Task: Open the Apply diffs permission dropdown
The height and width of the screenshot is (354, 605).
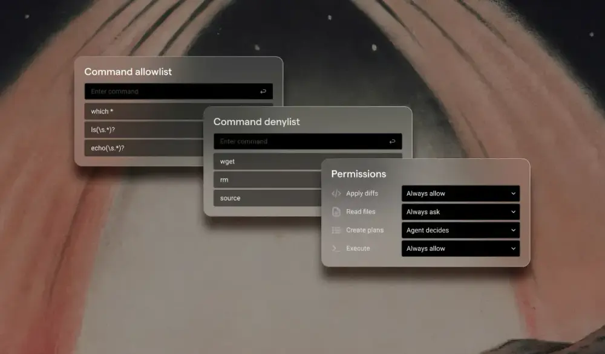Action: click(460, 194)
